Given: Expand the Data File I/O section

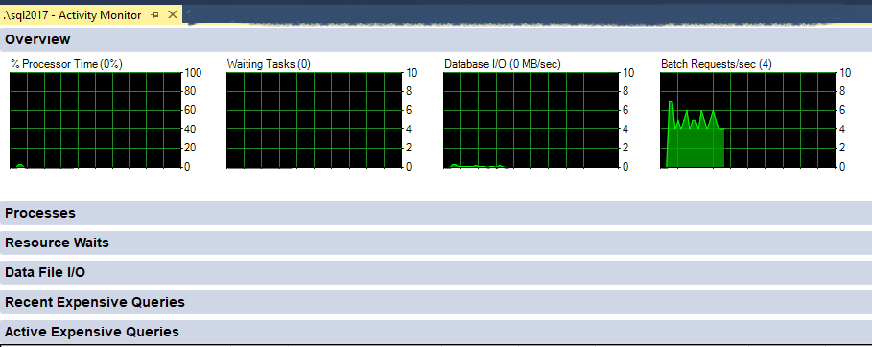Looking at the screenshot, I should [436, 272].
